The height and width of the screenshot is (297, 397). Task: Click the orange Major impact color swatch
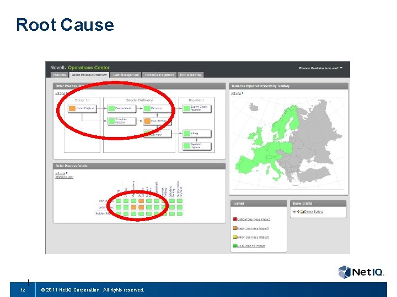pos(235,228)
